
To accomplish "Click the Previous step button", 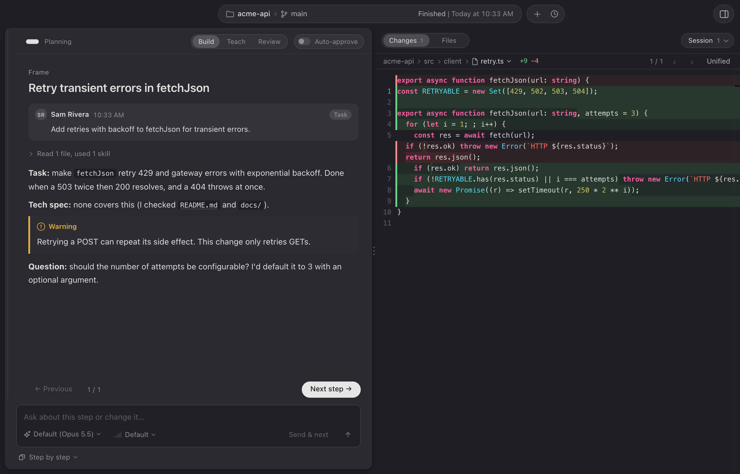I will pos(53,389).
